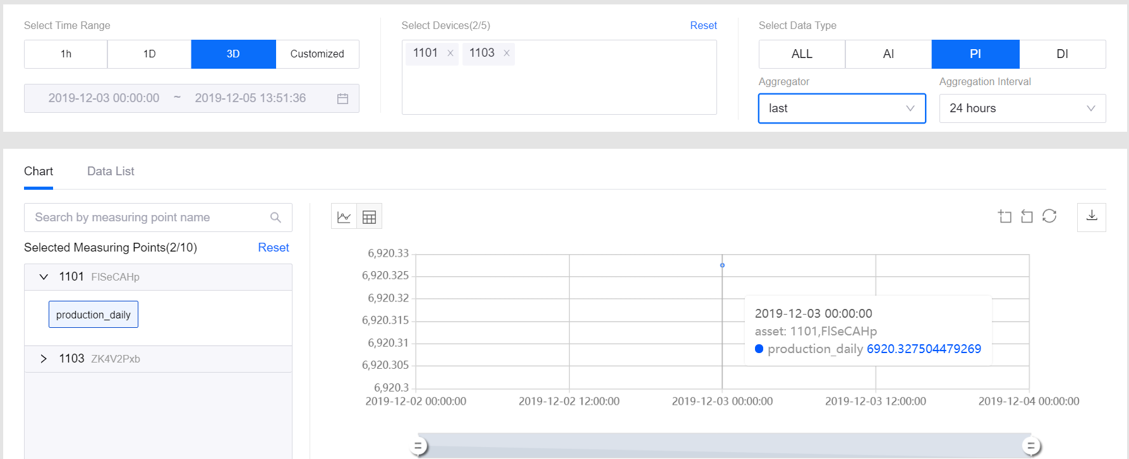The height and width of the screenshot is (459, 1129).
Task: Click the Selected Measuring Points(2/10) label
Action: pyautogui.click(x=111, y=248)
